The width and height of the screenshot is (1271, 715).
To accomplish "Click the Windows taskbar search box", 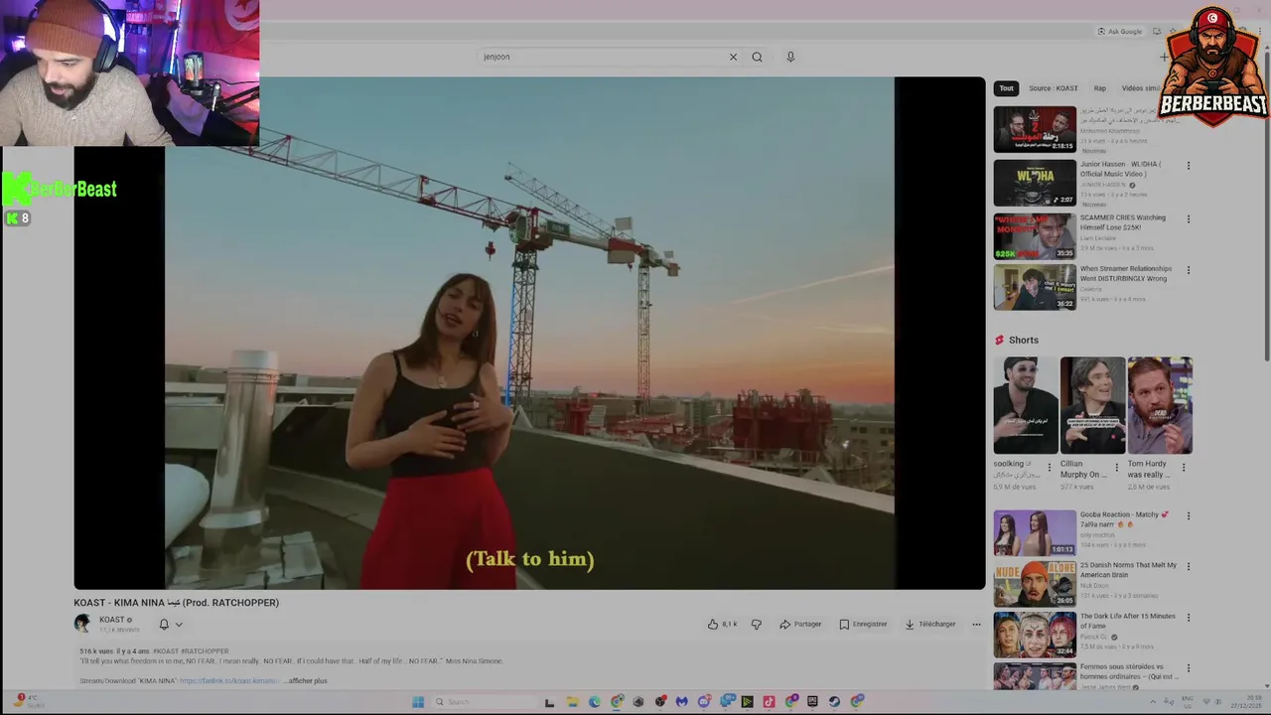I will pos(484,702).
